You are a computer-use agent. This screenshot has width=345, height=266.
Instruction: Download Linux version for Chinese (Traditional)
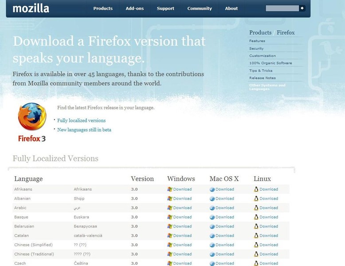tap(269, 254)
